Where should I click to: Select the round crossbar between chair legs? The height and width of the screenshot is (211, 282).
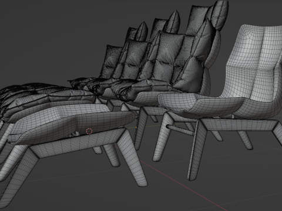180,130
